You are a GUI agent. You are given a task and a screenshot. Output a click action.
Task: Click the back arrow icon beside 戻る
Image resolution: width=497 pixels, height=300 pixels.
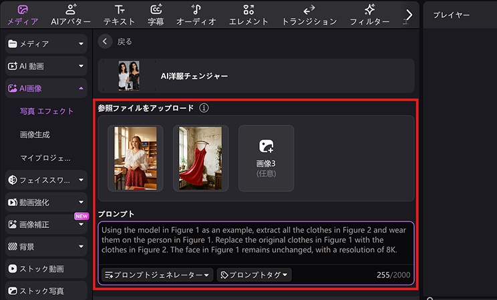click(x=105, y=41)
